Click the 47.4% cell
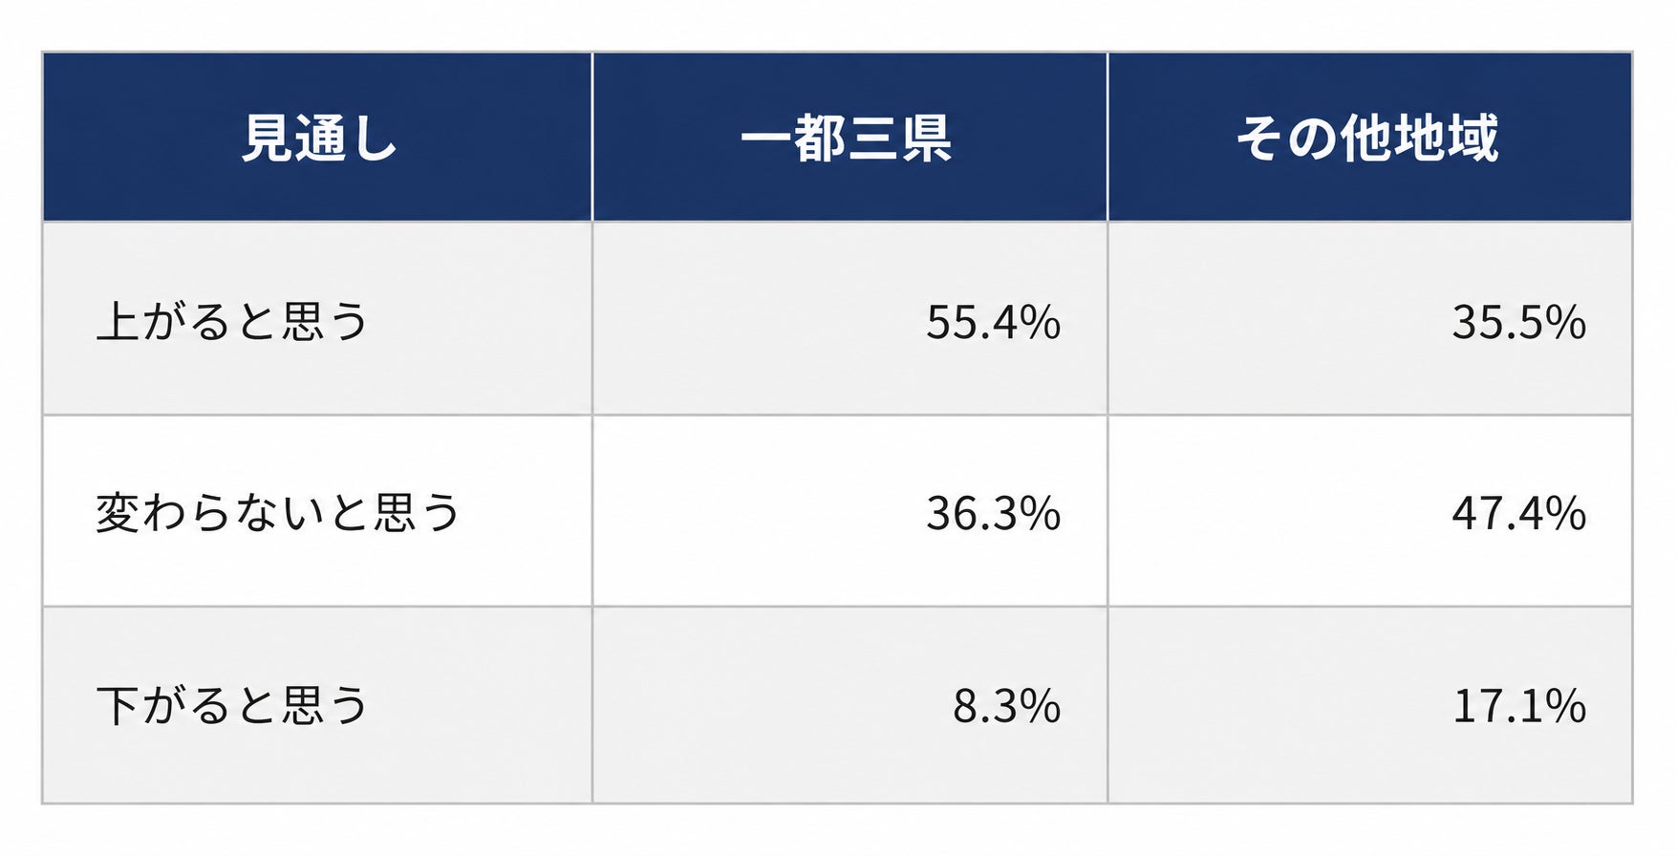 click(1519, 514)
